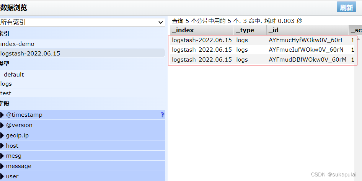Sort by the _type column header
This screenshot has height=181, width=362.
tap(250, 30)
